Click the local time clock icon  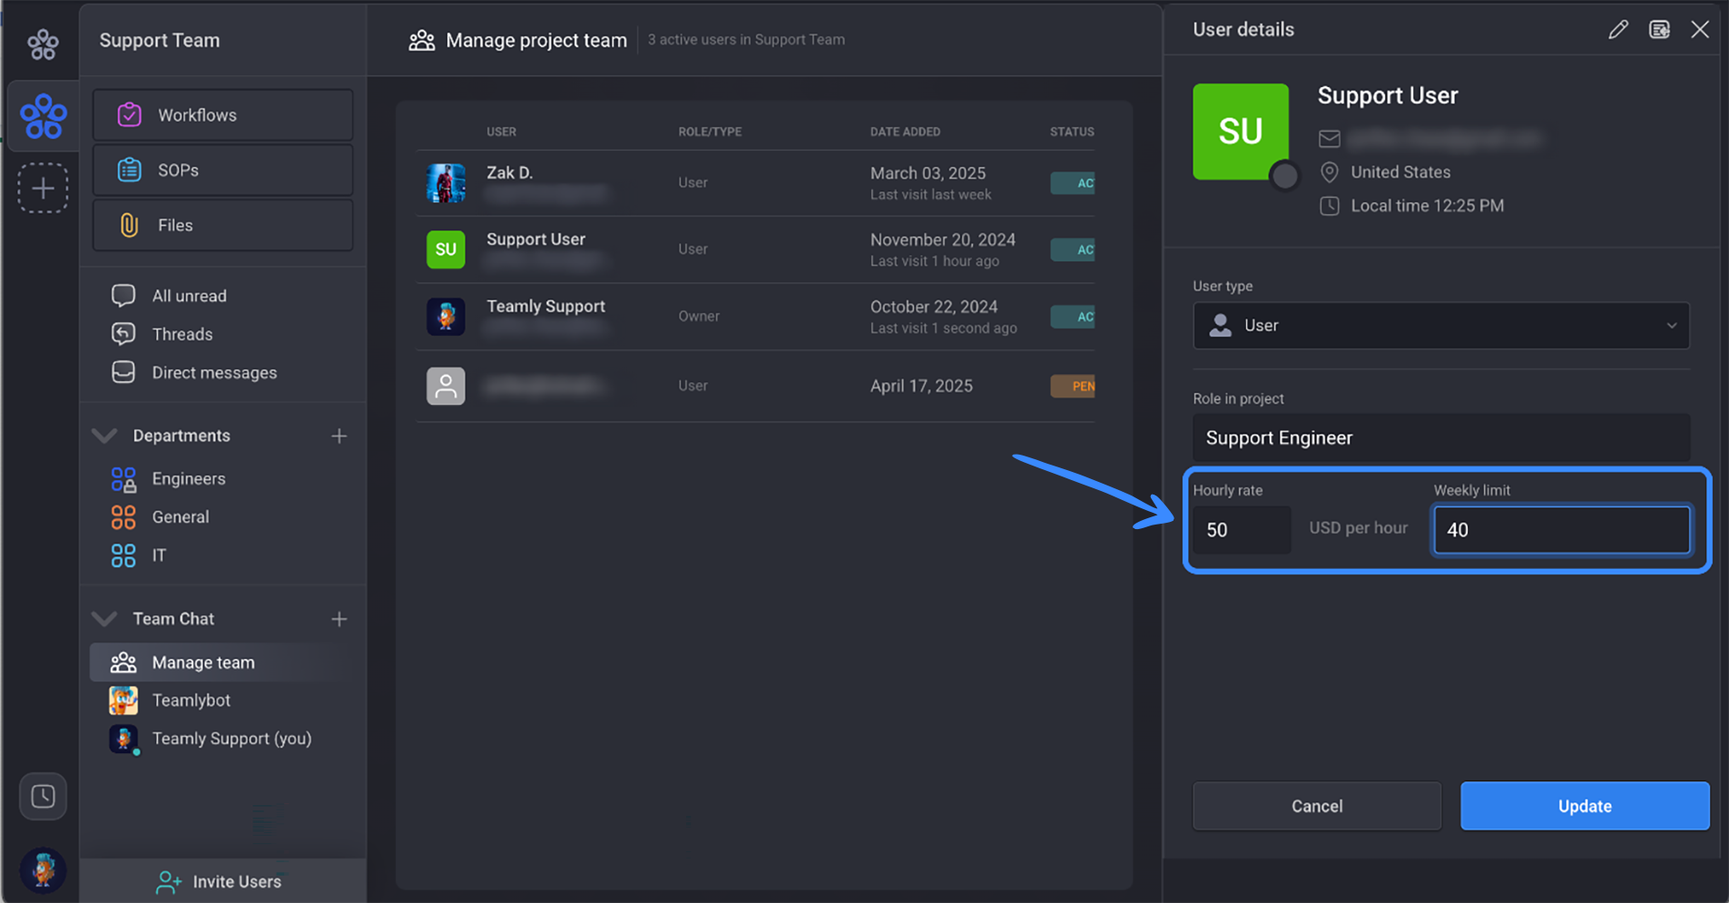click(1329, 205)
